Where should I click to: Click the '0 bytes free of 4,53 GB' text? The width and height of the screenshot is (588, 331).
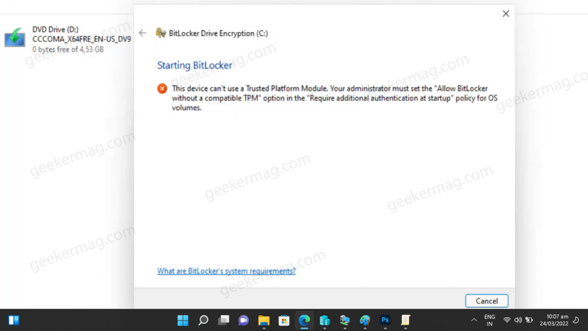[68, 49]
